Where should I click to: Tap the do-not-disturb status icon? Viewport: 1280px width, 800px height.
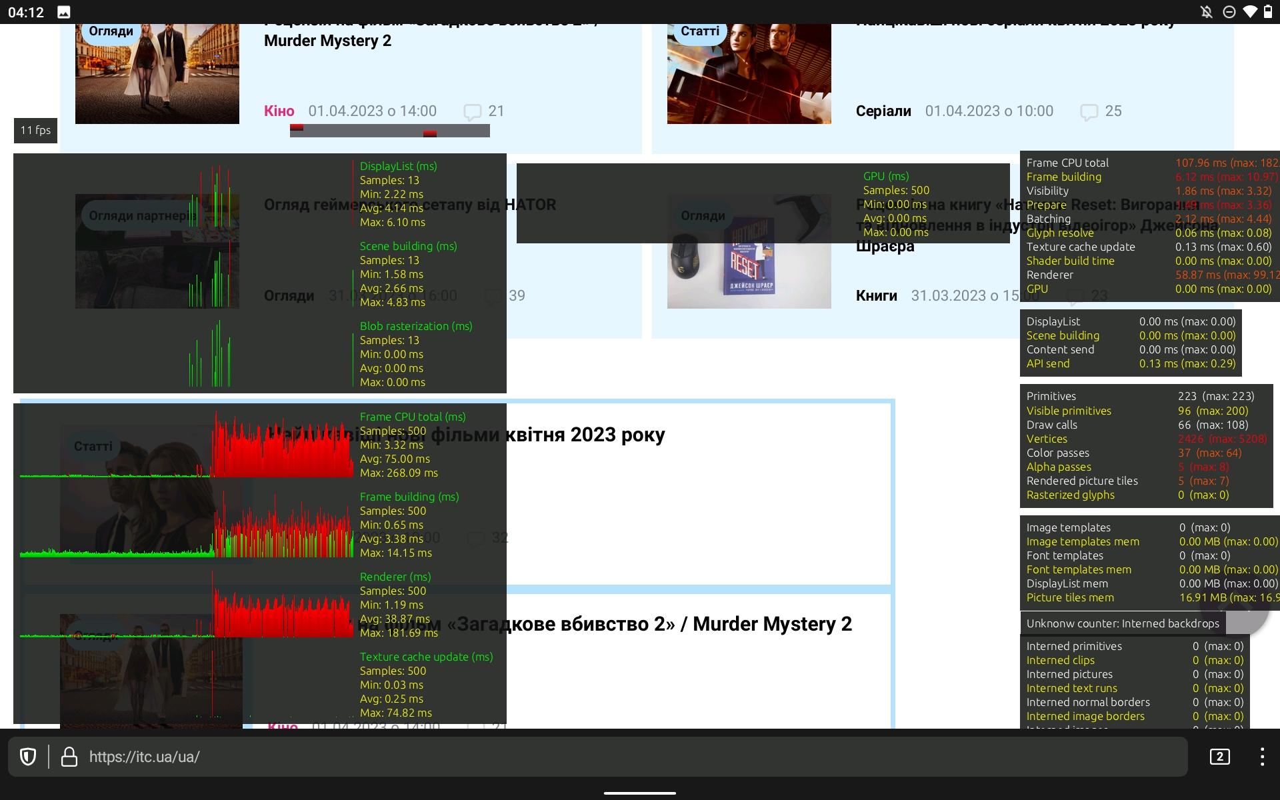(1229, 12)
